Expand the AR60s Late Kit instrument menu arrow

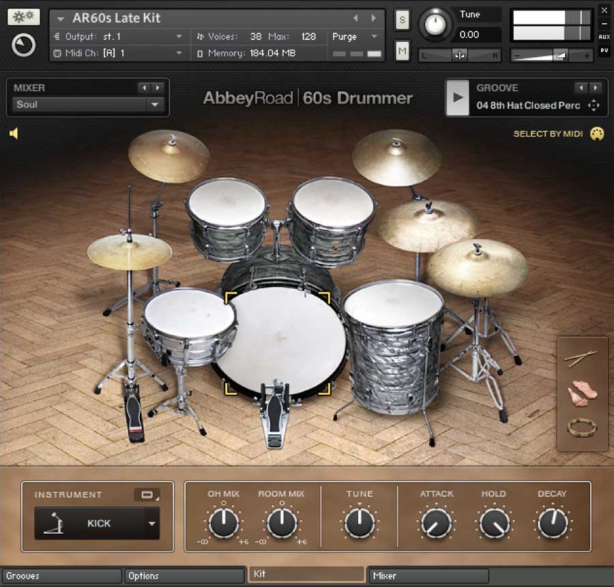pyautogui.click(x=60, y=18)
